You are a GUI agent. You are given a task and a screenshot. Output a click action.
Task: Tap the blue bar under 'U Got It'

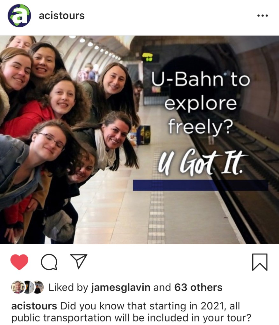(x=200, y=185)
